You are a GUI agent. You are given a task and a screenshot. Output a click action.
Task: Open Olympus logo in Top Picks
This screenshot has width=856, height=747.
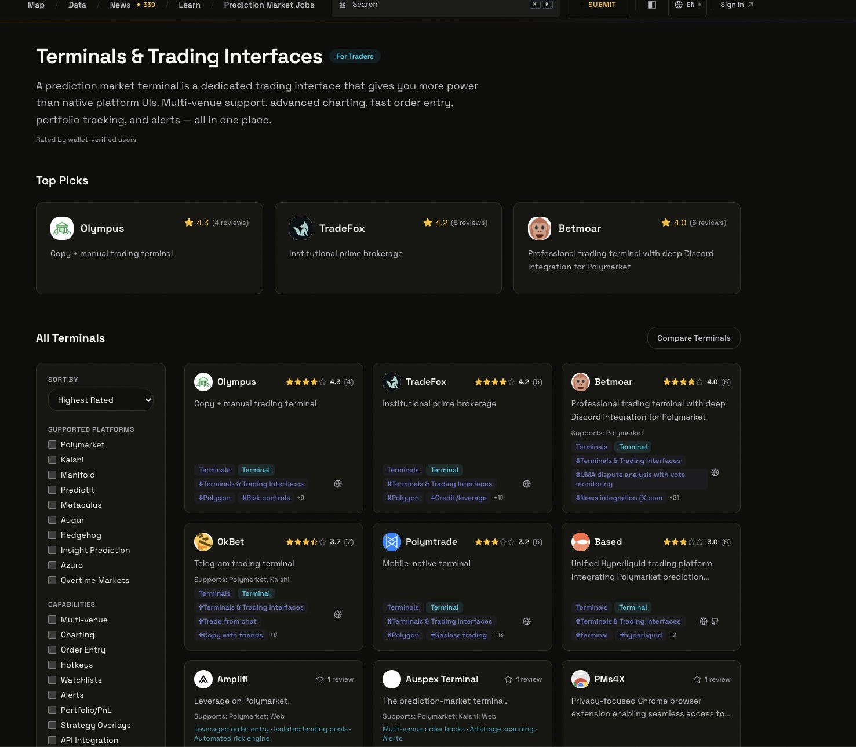point(62,228)
